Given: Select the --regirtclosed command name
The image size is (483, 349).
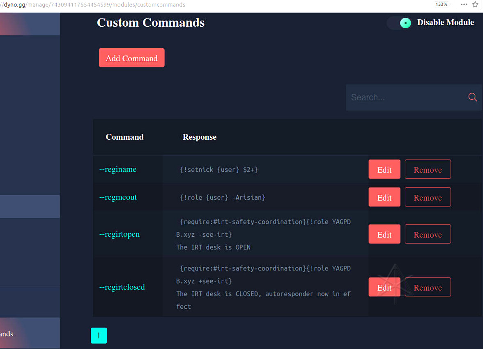Looking at the screenshot, I should (x=122, y=287).
